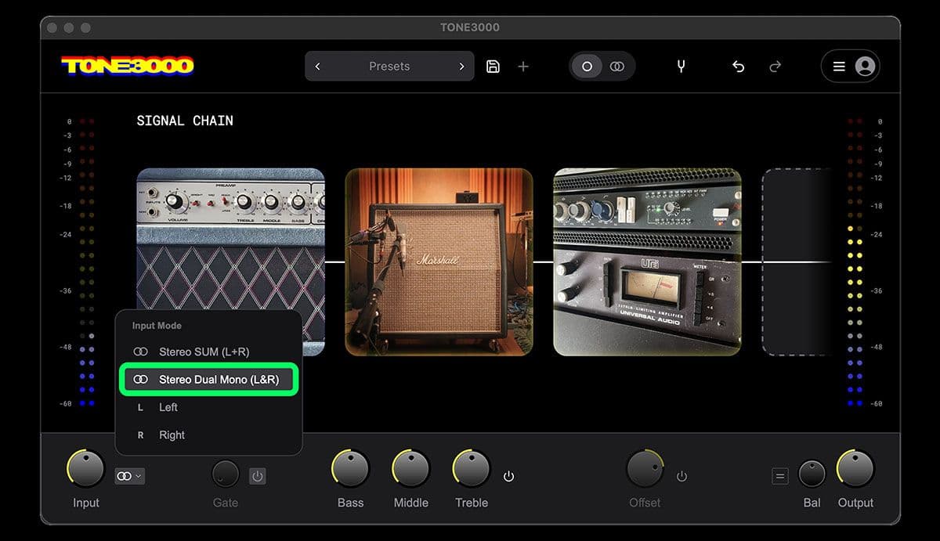
Task: Adjust the Input knob
Action: pos(85,469)
